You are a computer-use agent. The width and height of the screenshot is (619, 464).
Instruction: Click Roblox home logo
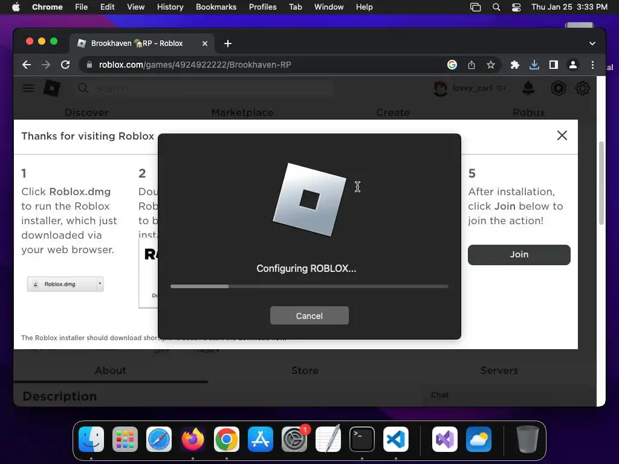[x=52, y=88]
